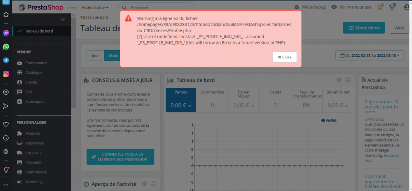Select the Jour period tab
Image resolution: width=412 pixels, height=191 pixels.
point(96,56)
